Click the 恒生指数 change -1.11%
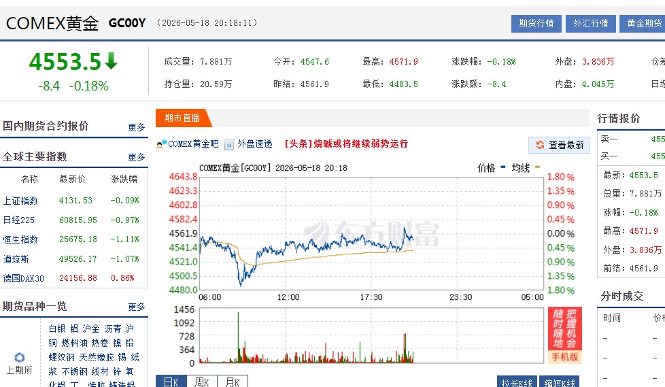This screenshot has height=387, width=665. [x=125, y=239]
